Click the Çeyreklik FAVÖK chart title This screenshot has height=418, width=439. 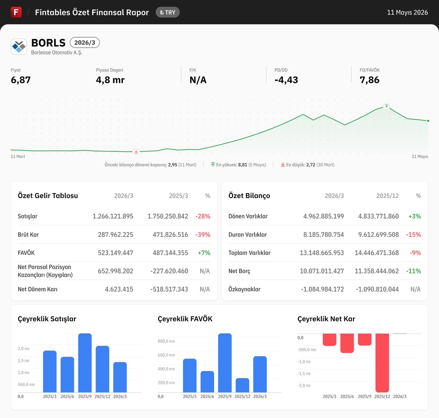click(185, 319)
